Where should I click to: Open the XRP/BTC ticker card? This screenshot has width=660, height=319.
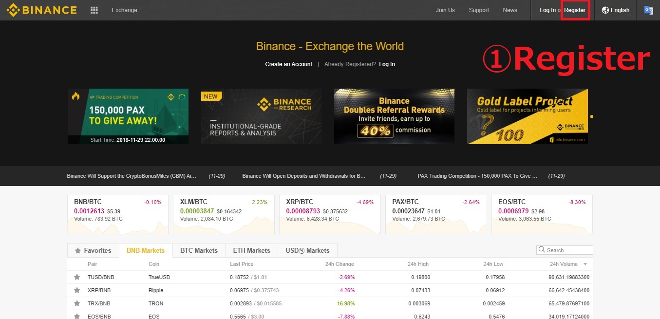pyautogui.click(x=330, y=215)
